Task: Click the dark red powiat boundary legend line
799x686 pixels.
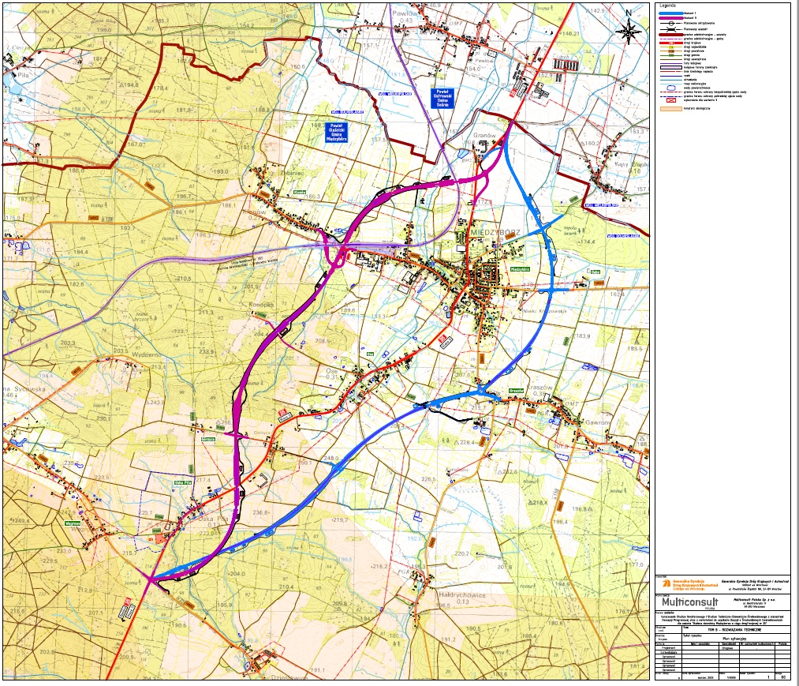Action: [670, 36]
